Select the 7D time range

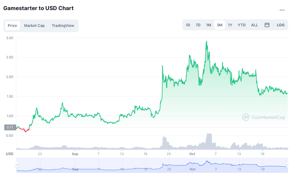198,25
